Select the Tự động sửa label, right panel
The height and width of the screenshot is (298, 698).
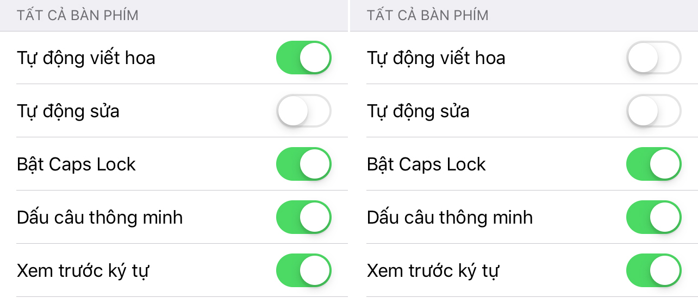(418, 111)
